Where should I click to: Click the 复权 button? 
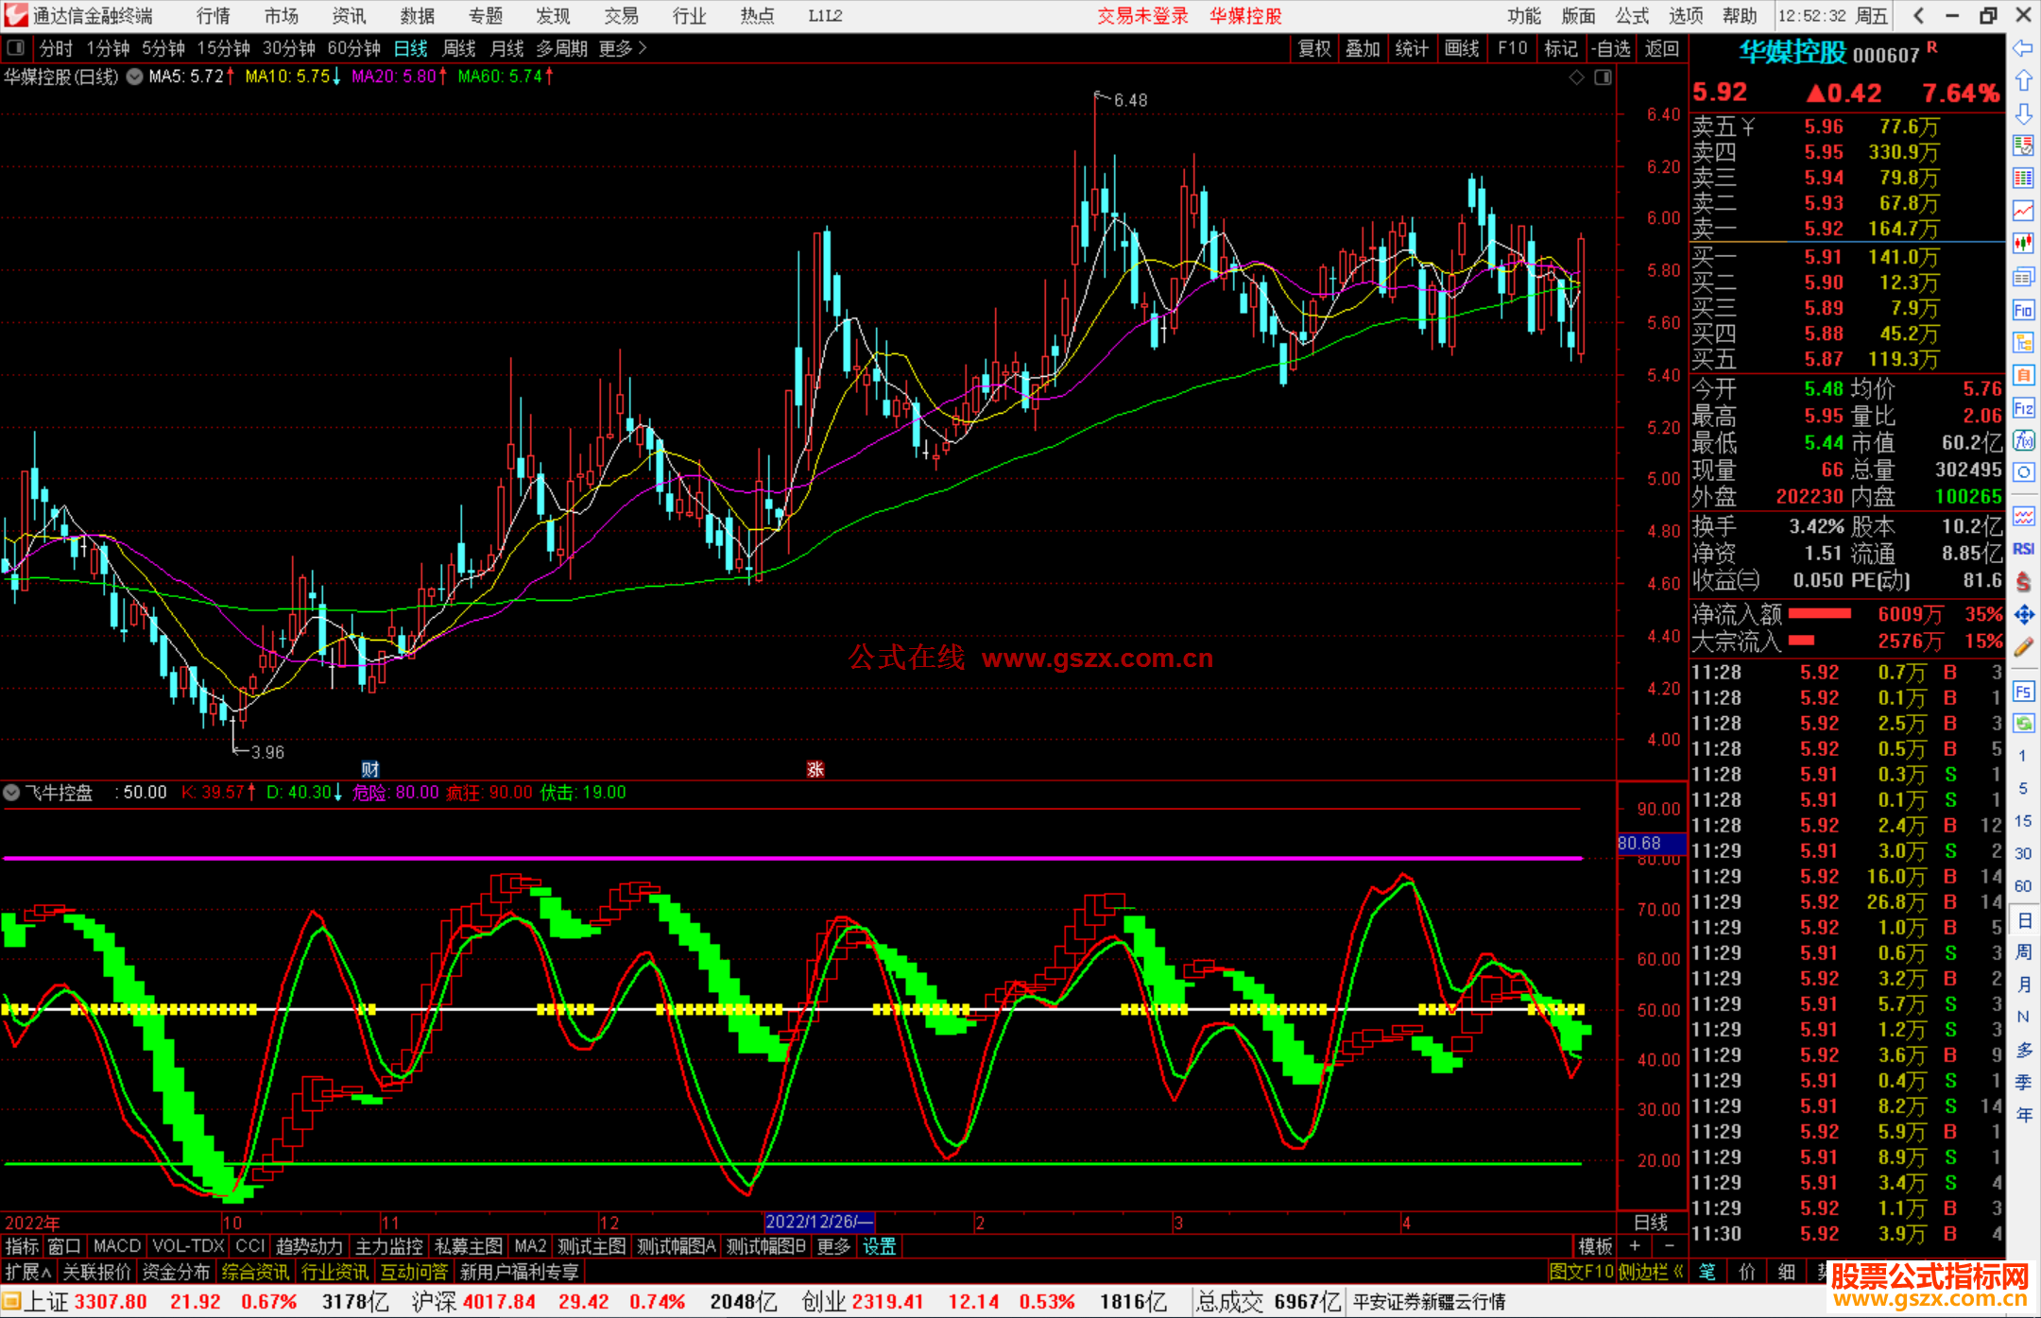[1314, 48]
